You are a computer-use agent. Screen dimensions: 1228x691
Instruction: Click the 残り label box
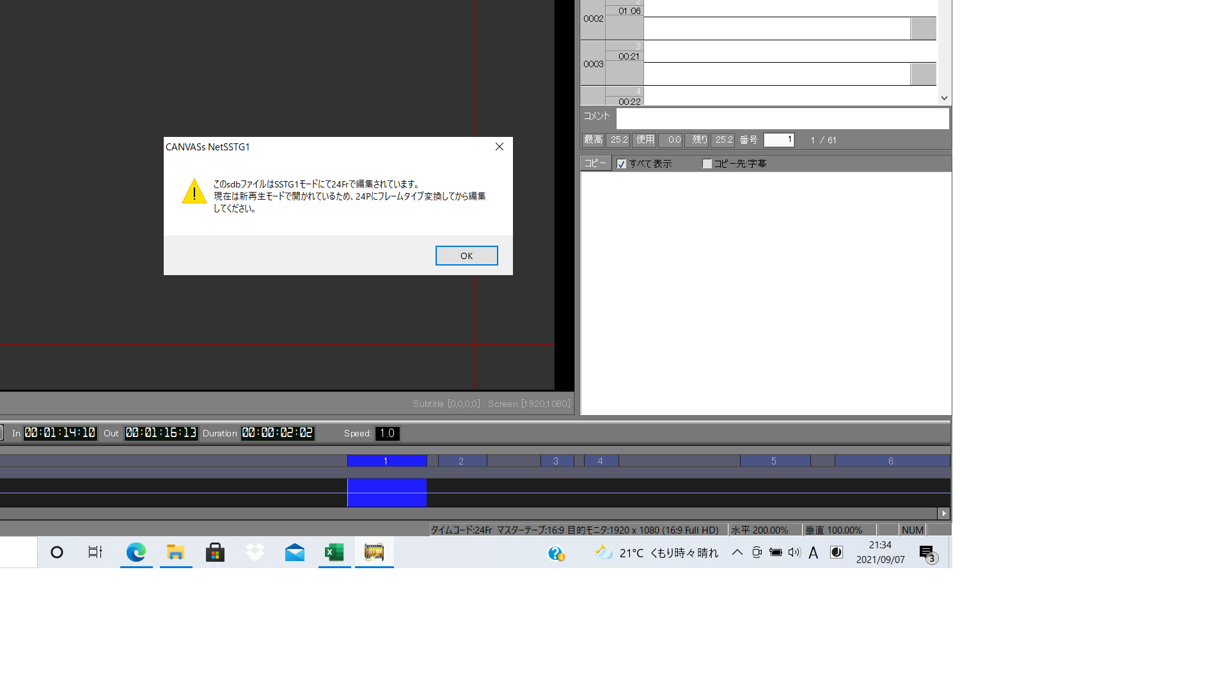(698, 140)
